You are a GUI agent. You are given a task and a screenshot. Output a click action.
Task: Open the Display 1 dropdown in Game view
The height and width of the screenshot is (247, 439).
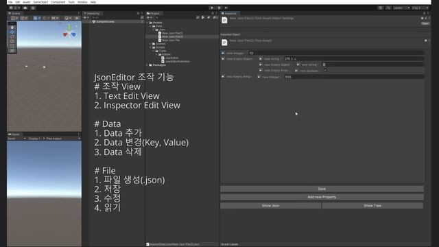(36, 139)
